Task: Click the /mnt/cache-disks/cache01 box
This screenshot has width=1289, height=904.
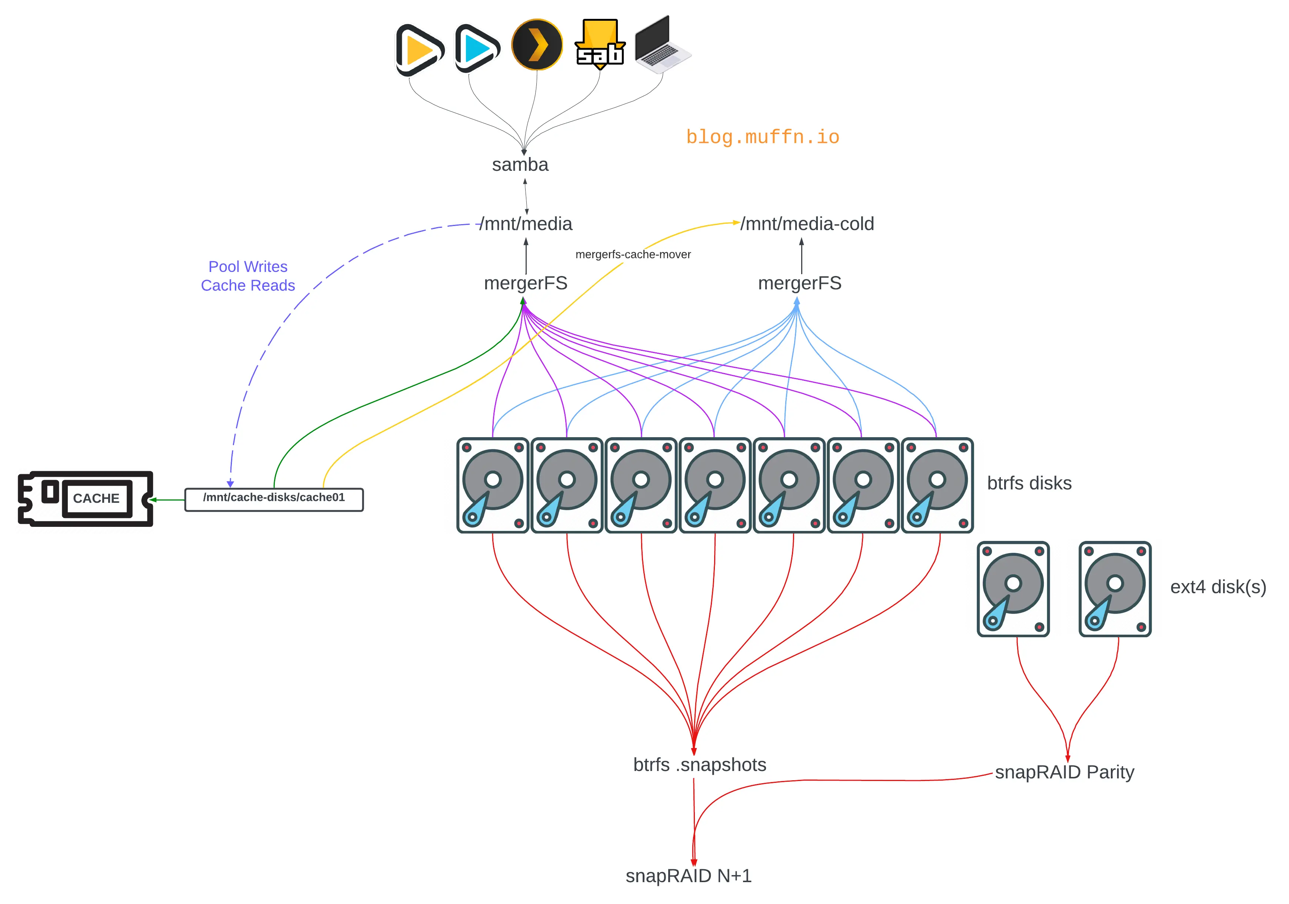Action: (274, 499)
